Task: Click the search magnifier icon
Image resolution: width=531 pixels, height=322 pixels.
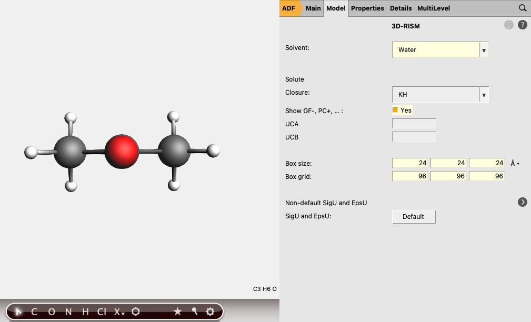Action: (x=523, y=8)
